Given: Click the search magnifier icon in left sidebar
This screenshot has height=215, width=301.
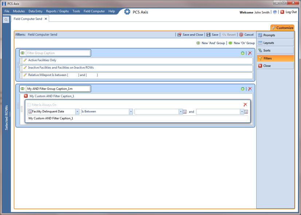Looking at the screenshot, I should click(6, 20).
